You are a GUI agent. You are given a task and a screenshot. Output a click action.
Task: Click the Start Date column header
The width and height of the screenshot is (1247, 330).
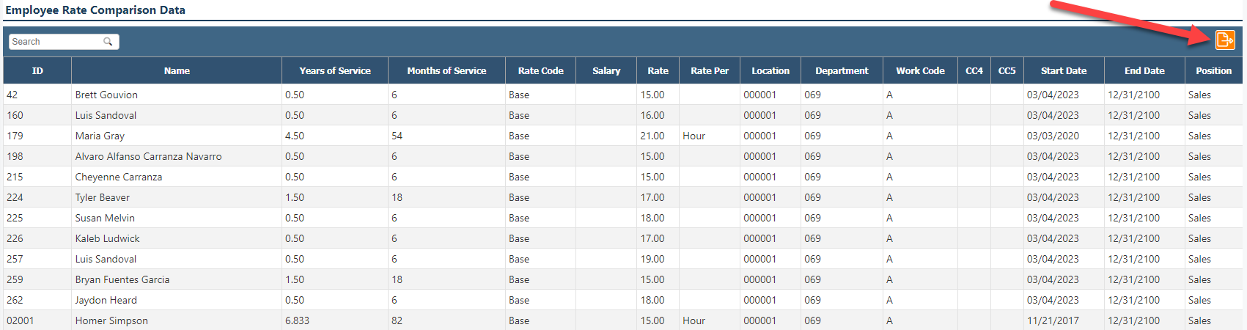coord(1064,71)
